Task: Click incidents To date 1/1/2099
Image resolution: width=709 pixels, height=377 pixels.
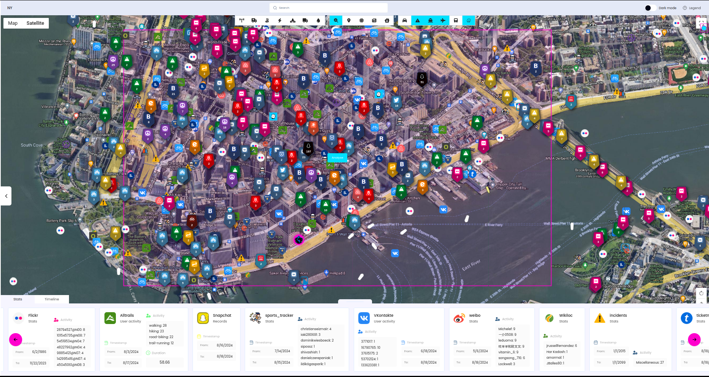Action: (x=619, y=363)
